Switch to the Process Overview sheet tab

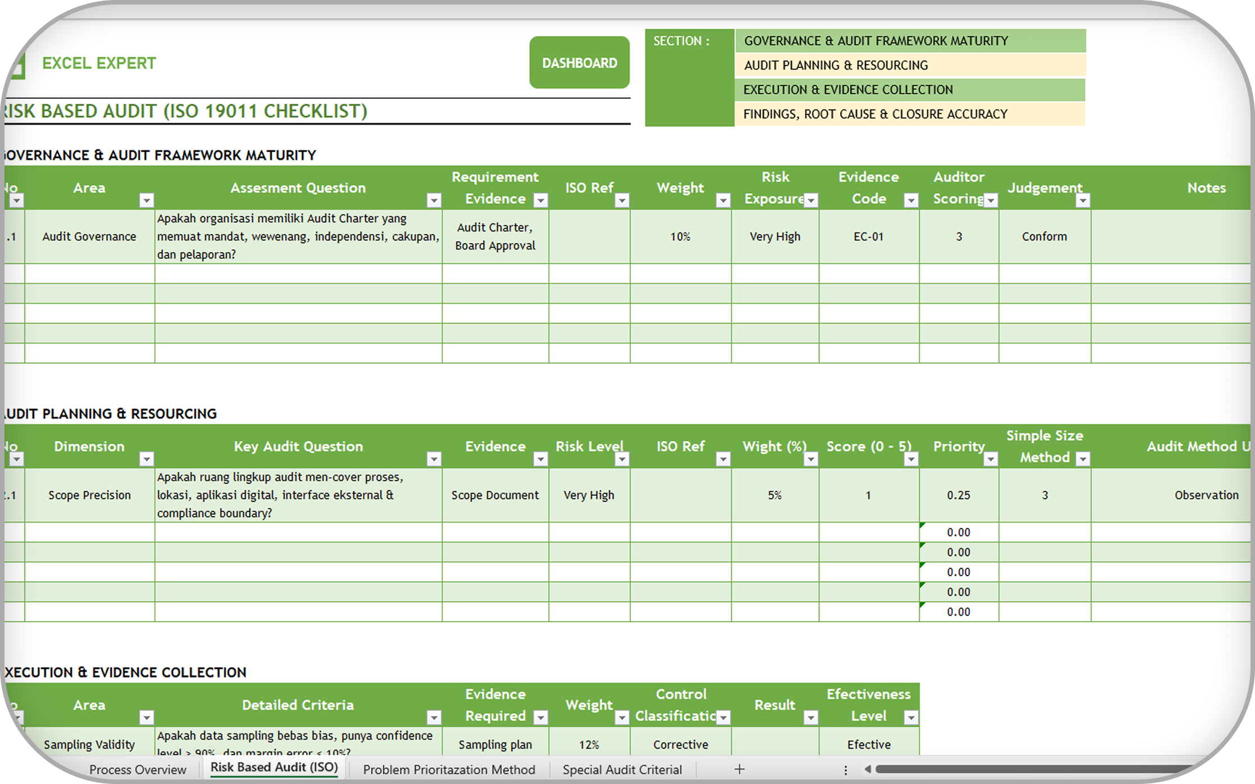click(138, 769)
